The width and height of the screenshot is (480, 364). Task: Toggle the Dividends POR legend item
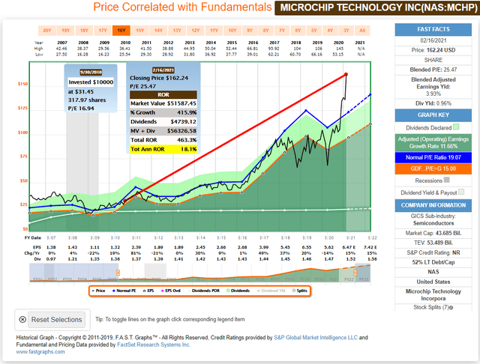click(x=203, y=291)
